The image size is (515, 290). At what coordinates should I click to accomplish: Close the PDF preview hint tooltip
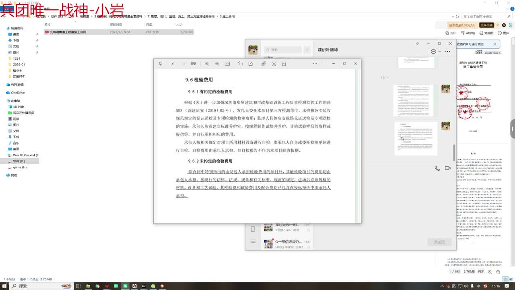coord(494,44)
